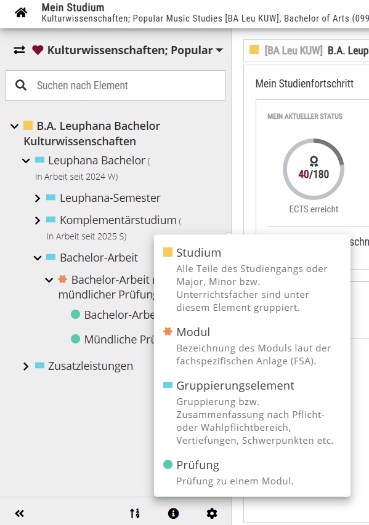369x525 pixels.
Task: Collapse the sidebar using the double-chevron button
Action: [19, 513]
